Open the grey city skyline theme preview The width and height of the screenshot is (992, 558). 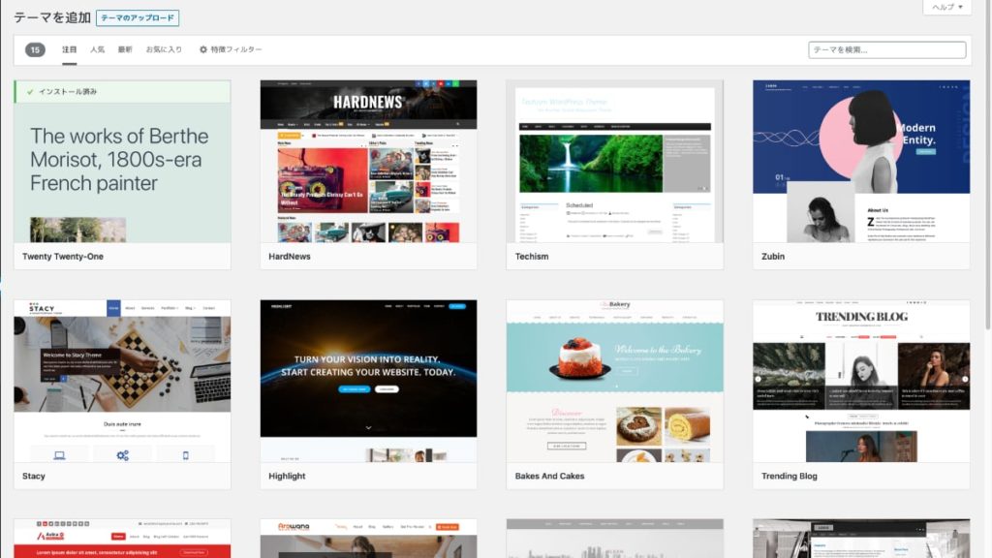click(x=614, y=539)
